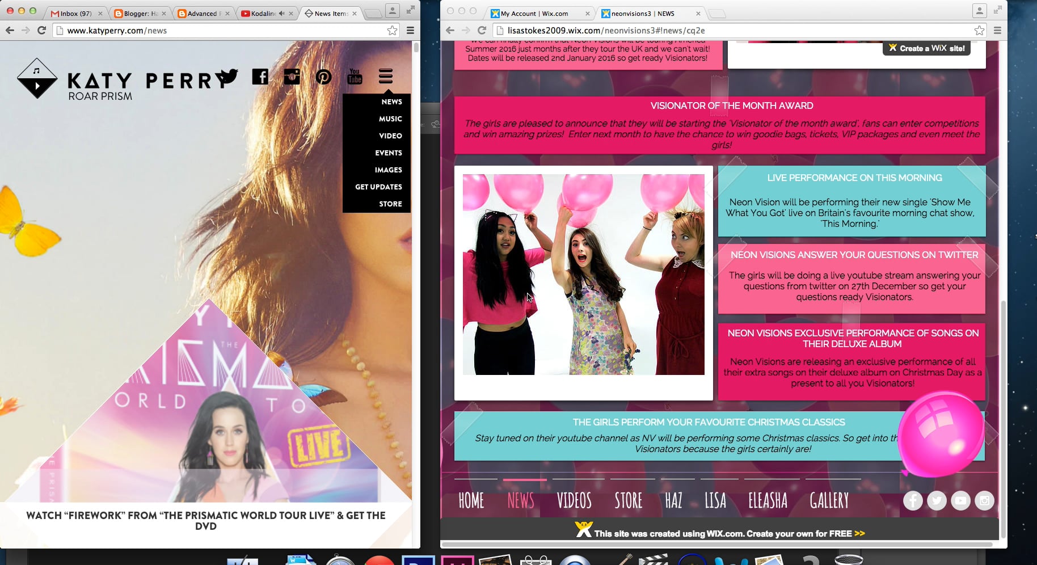Bookmark the neonvisions3 page with star
Screen dimensions: 1037x565
pos(979,31)
